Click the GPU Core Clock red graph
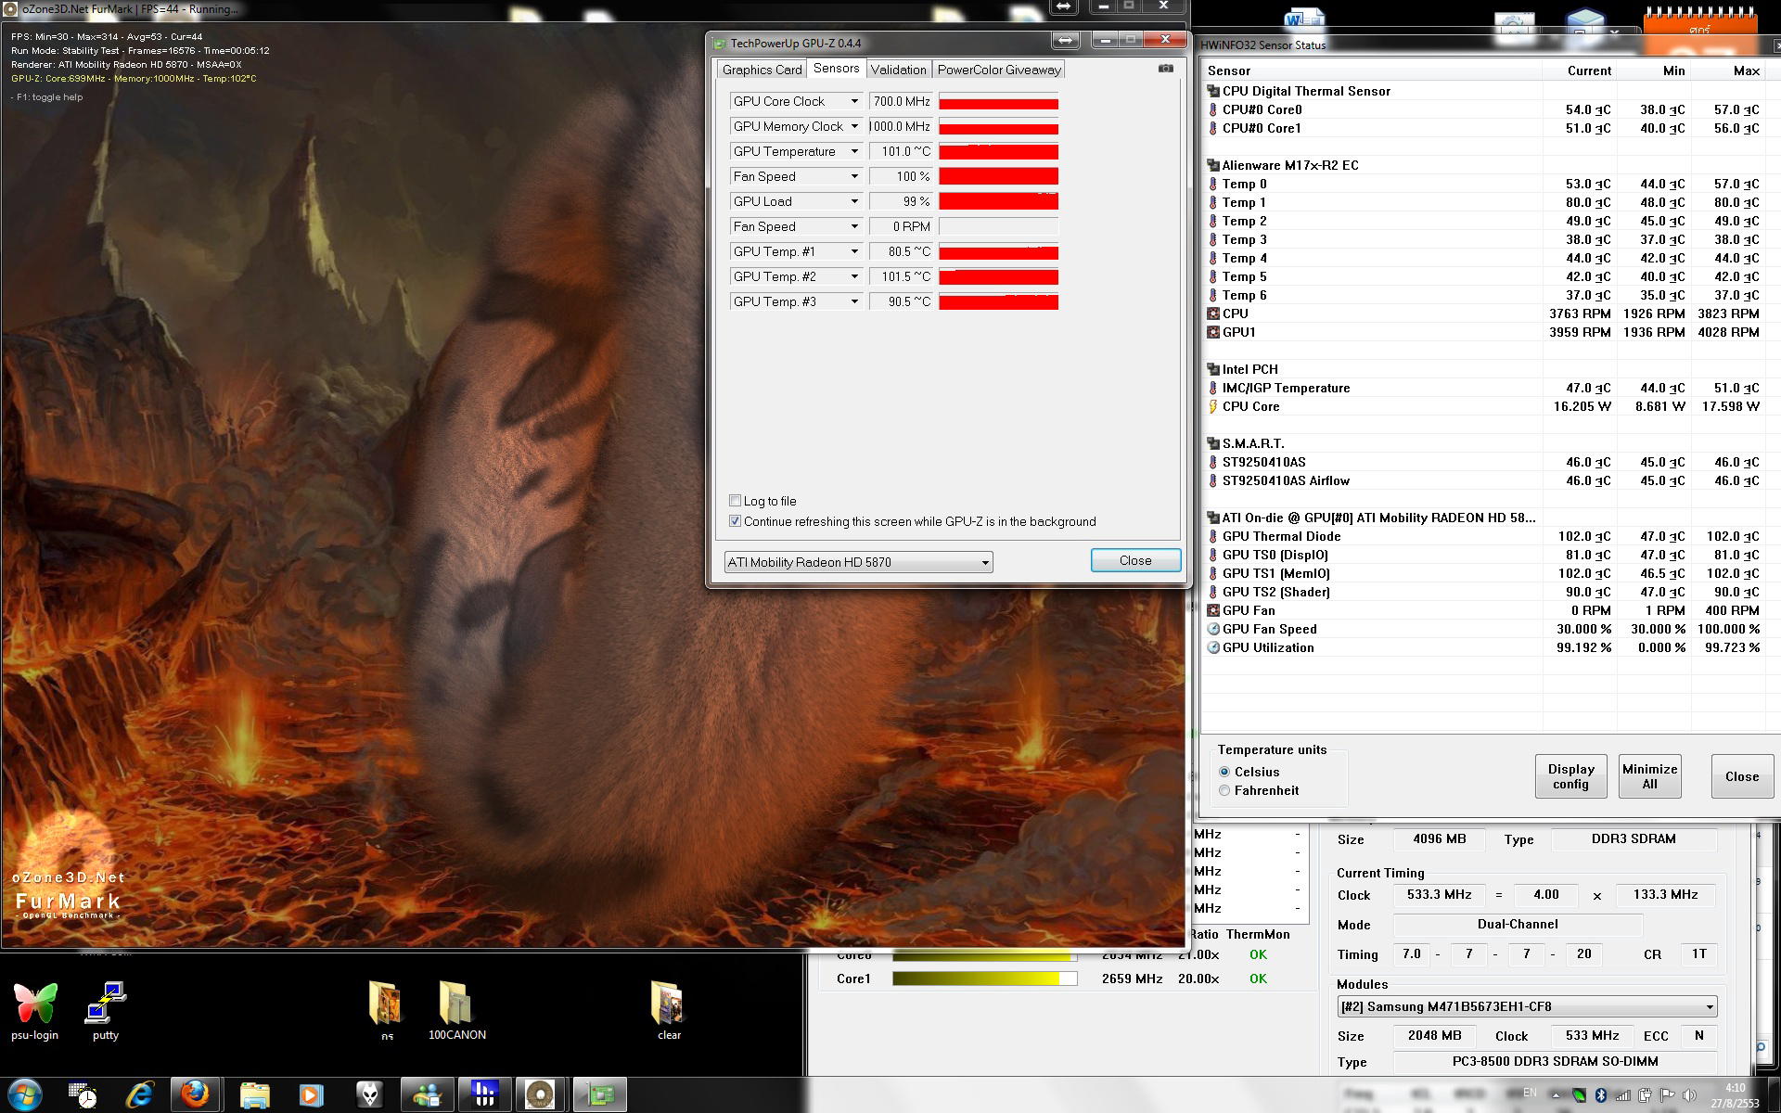 tap(999, 102)
